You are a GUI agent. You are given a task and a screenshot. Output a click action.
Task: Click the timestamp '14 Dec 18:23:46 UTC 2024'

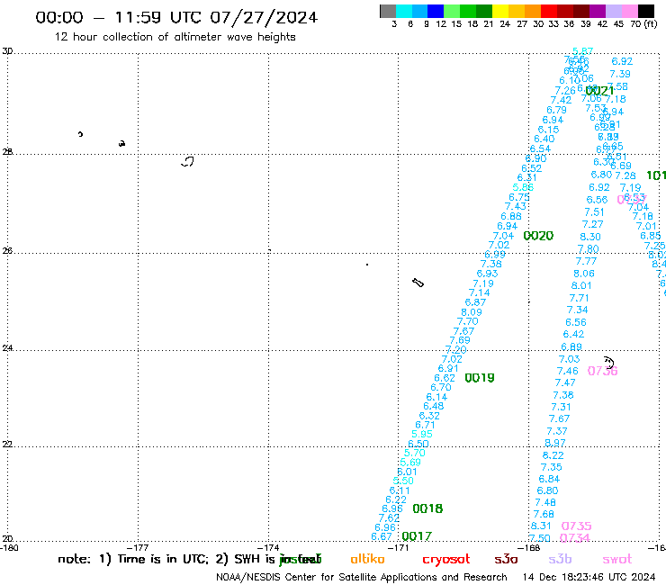coord(589,577)
